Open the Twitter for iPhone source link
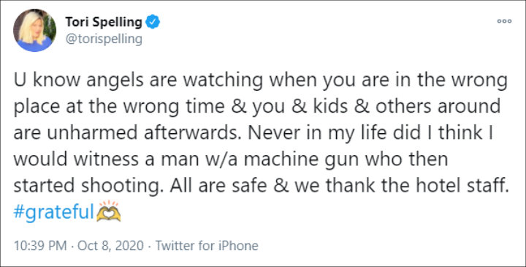The width and height of the screenshot is (526, 267). click(207, 246)
